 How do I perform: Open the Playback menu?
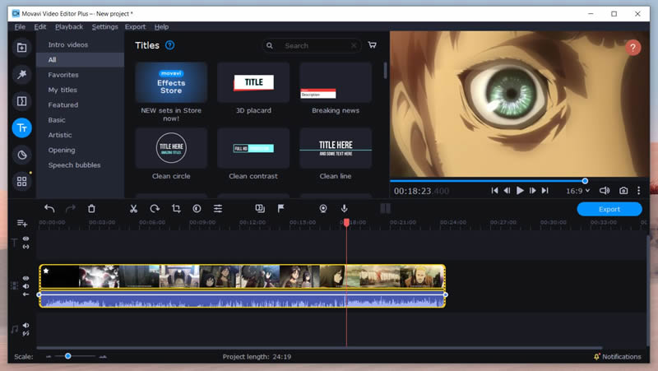[x=69, y=27]
